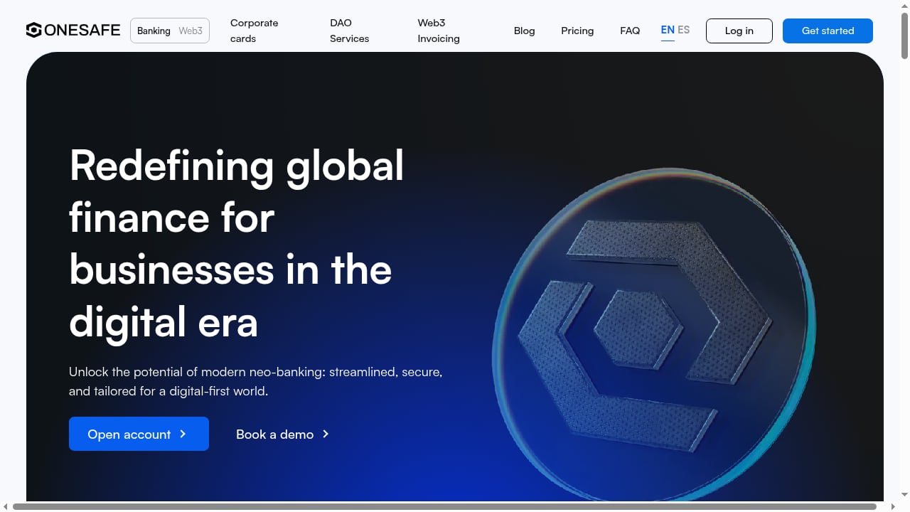Click the Open account button
This screenshot has height=512, width=910.
(x=139, y=434)
